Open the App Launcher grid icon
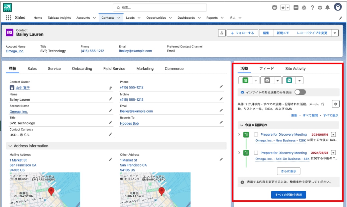 click(8, 18)
